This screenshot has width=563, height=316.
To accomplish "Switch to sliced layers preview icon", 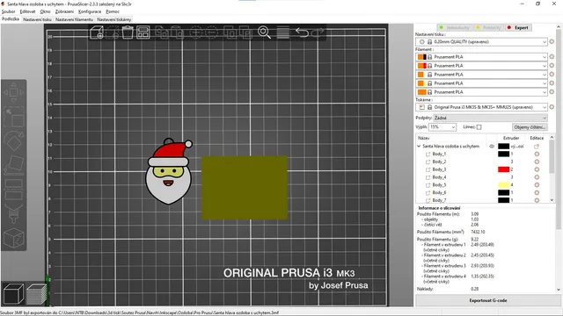I will (36, 294).
